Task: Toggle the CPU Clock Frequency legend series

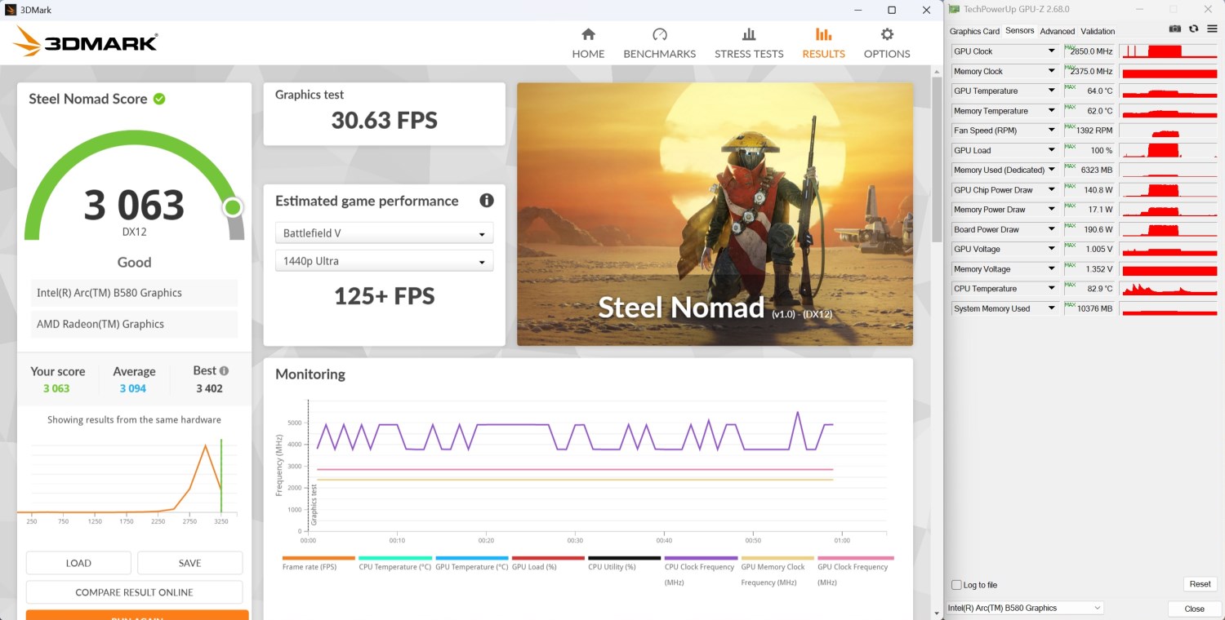Action: [x=701, y=571]
